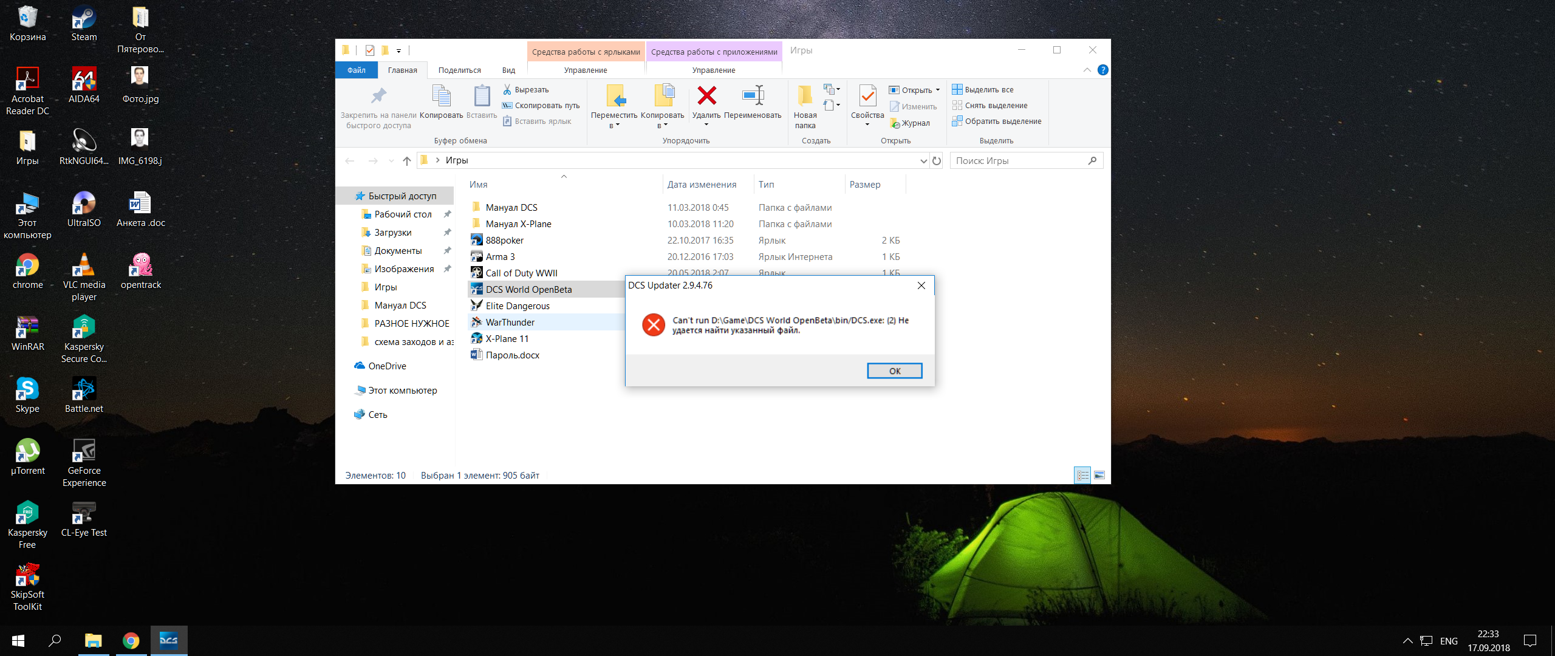Select the Battle.net desktop icon
The height and width of the screenshot is (656, 1555).
[84, 396]
